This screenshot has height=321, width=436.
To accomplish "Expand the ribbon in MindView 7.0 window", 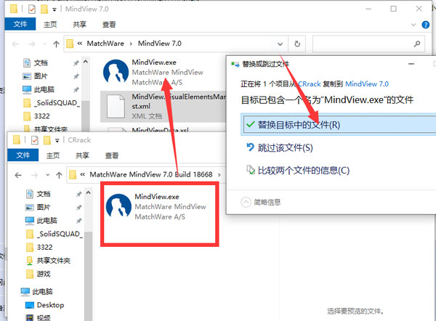I will click(x=413, y=25).
